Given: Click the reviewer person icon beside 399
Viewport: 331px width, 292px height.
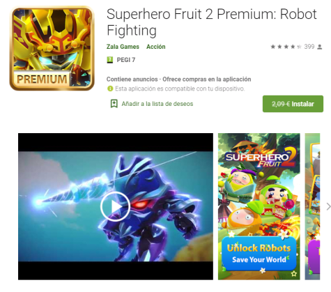Looking at the screenshot, I should pos(320,47).
